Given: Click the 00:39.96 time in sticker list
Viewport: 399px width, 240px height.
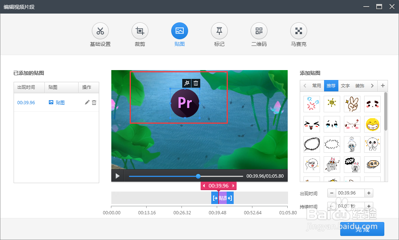Looking at the screenshot, I should tap(26, 102).
